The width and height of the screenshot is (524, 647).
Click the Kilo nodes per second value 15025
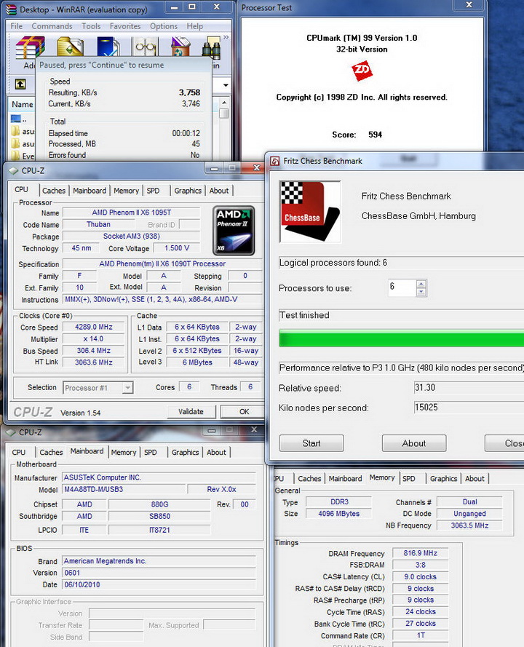tap(469, 408)
